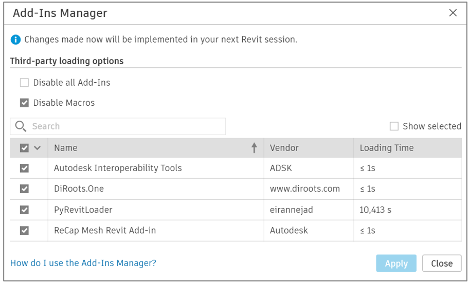
Task: Click the eirannejad vendor cell
Action: 309,210
